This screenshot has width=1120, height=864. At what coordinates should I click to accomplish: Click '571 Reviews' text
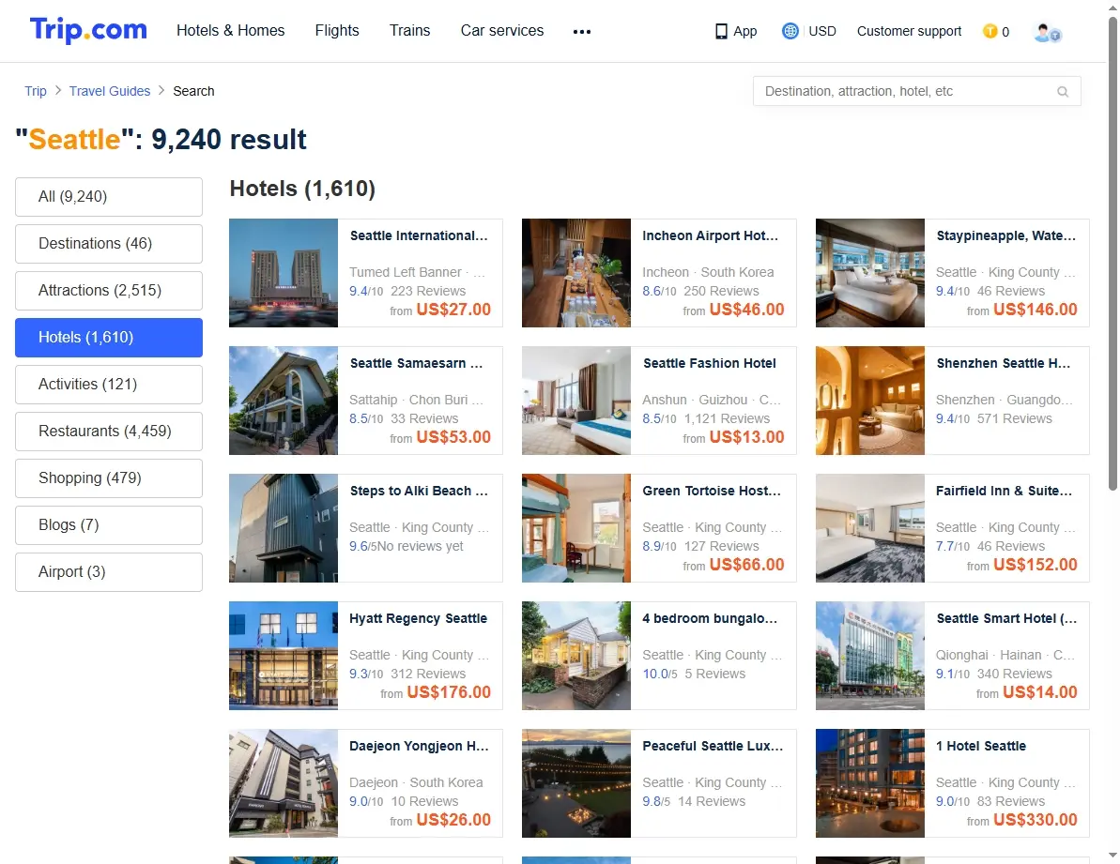pos(1015,418)
